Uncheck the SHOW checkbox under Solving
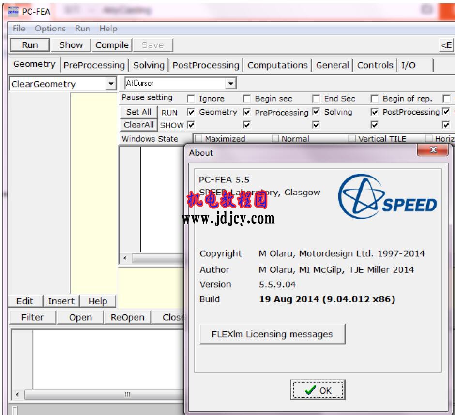The height and width of the screenshot is (415, 455). (x=316, y=125)
